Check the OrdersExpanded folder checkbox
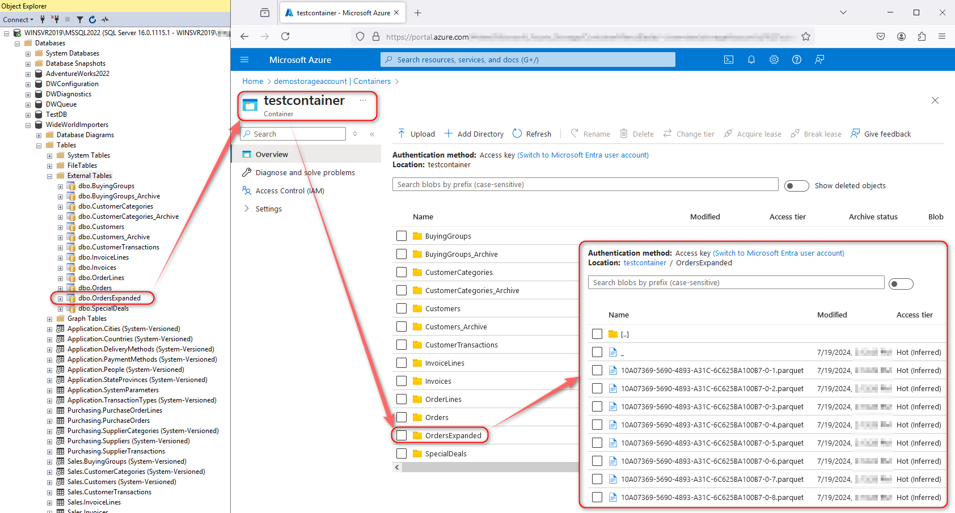955x513 pixels. (402, 435)
